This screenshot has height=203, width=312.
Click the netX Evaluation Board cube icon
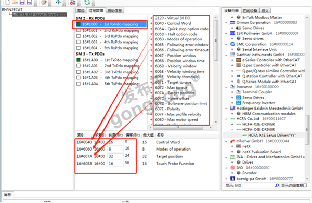238,152
